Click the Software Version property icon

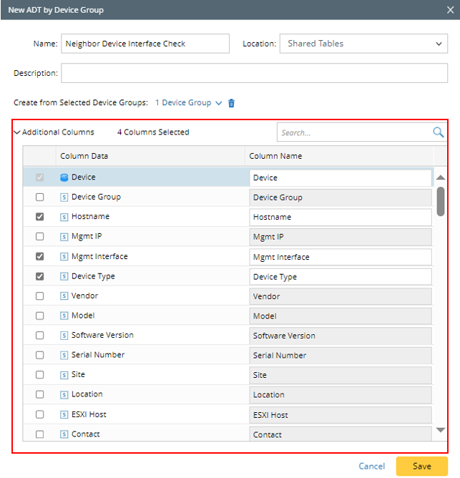click(64, 336)
